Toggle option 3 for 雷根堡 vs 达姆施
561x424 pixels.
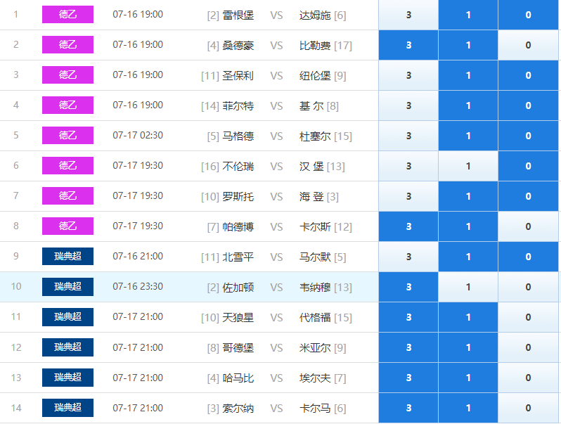[408, 15]
